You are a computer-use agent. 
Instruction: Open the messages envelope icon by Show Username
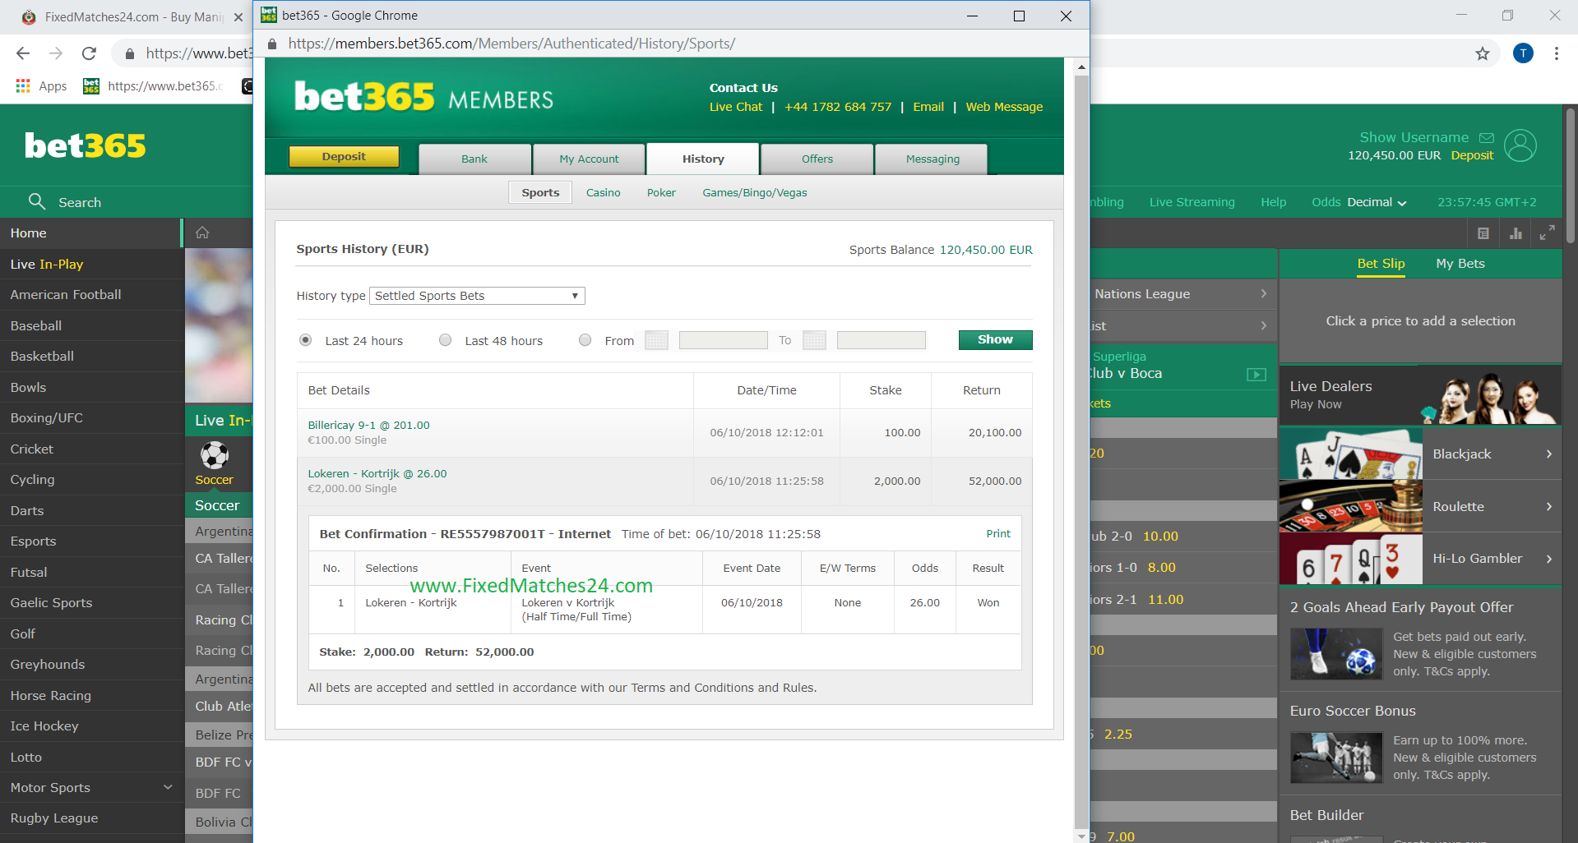(1487, 137)
